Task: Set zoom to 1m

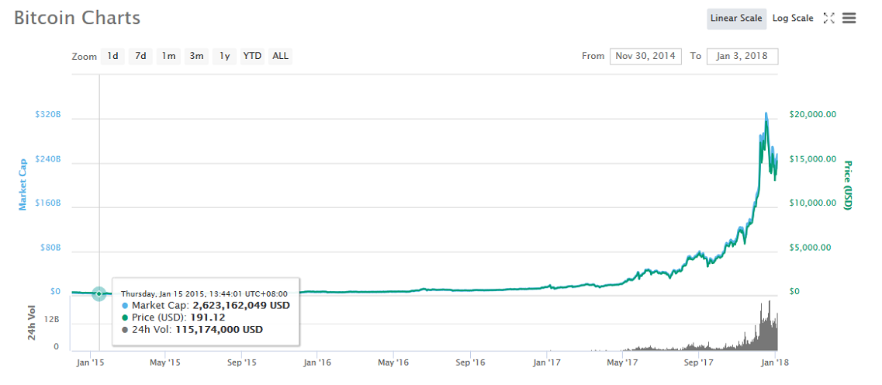Action: point(168,57)
